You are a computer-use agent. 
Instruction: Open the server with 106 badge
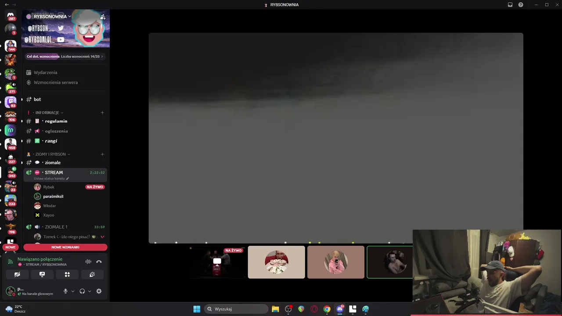tap(11, 116)
